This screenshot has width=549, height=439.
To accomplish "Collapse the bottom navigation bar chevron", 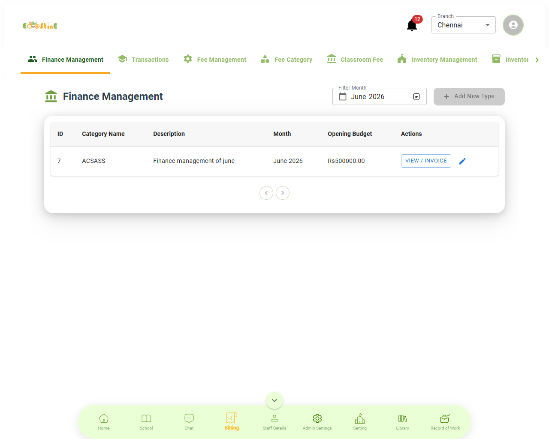I will coord(274,400).
